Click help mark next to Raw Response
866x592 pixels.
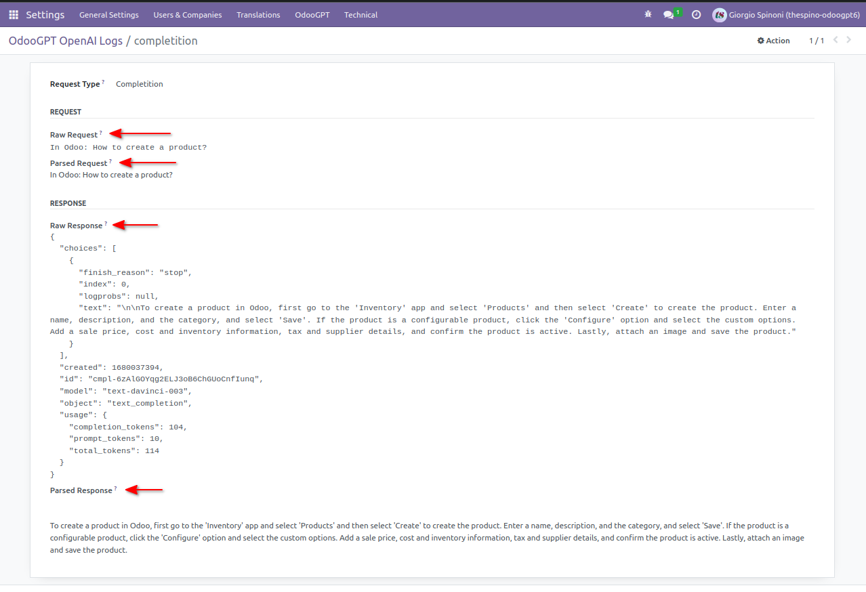click(106, 224)
